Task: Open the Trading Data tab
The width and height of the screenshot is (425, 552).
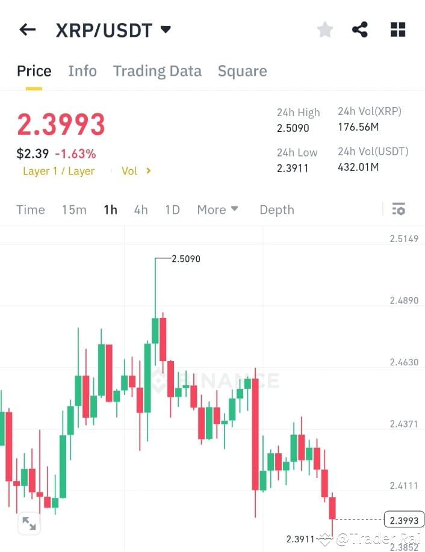Action: [157, 70]
